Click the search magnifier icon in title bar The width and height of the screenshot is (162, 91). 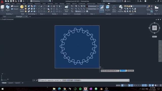click(123, 1)
